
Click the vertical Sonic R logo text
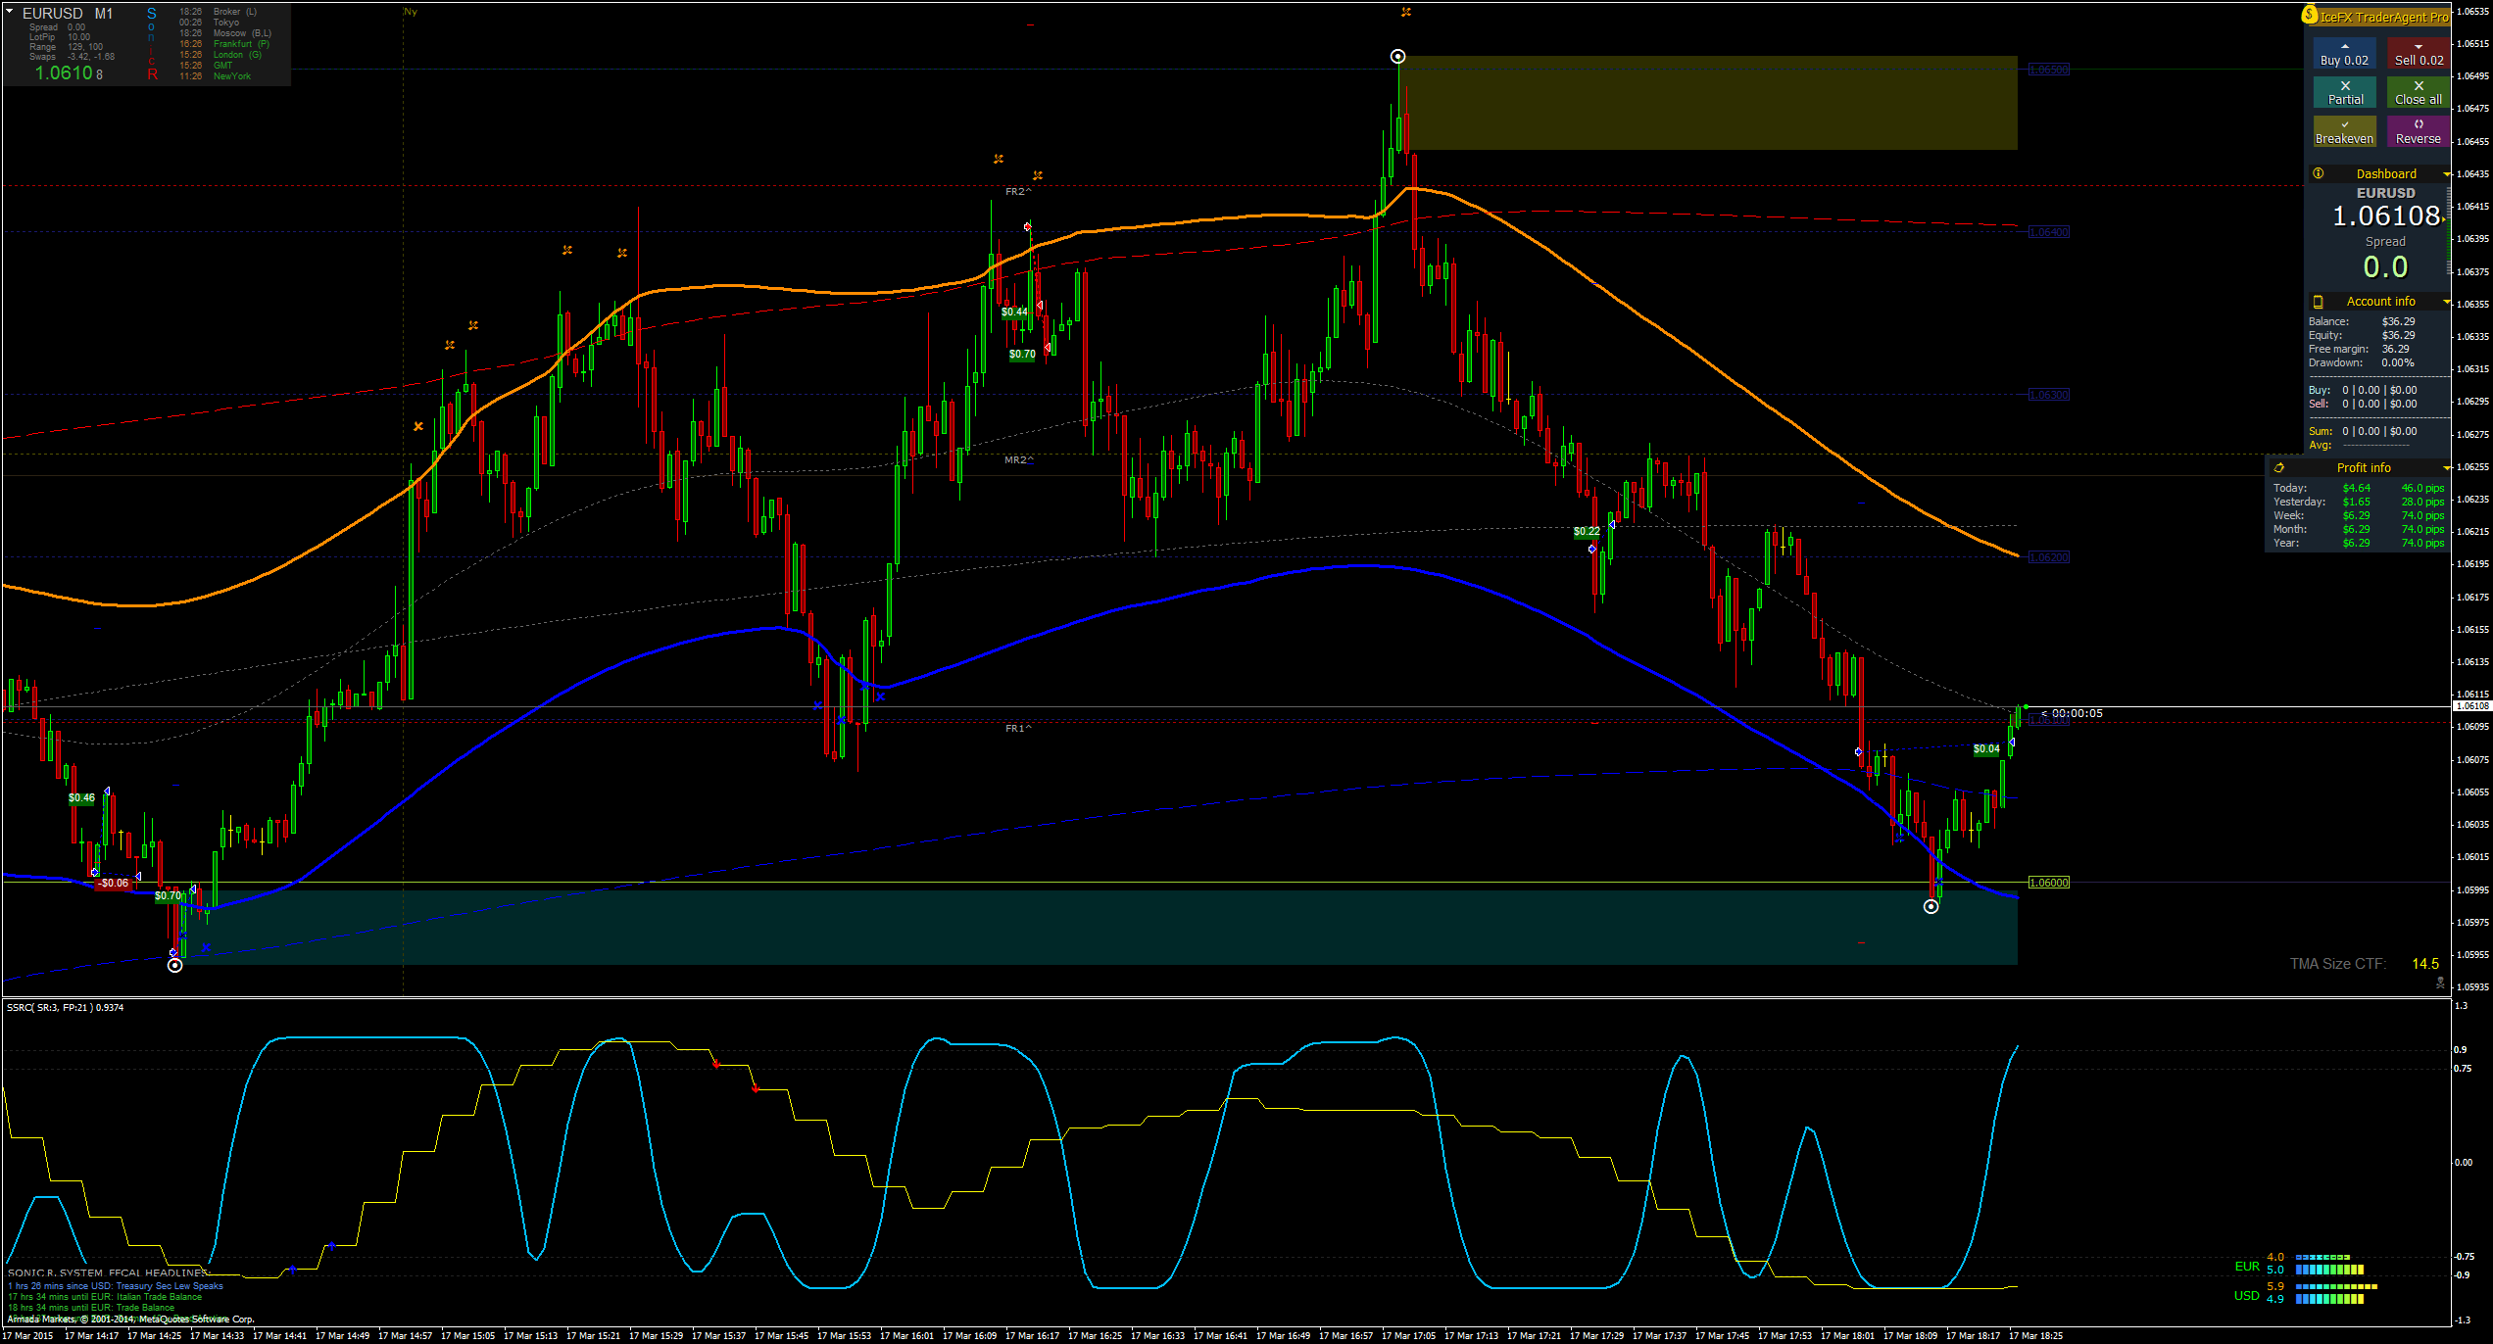click(152, 43)
